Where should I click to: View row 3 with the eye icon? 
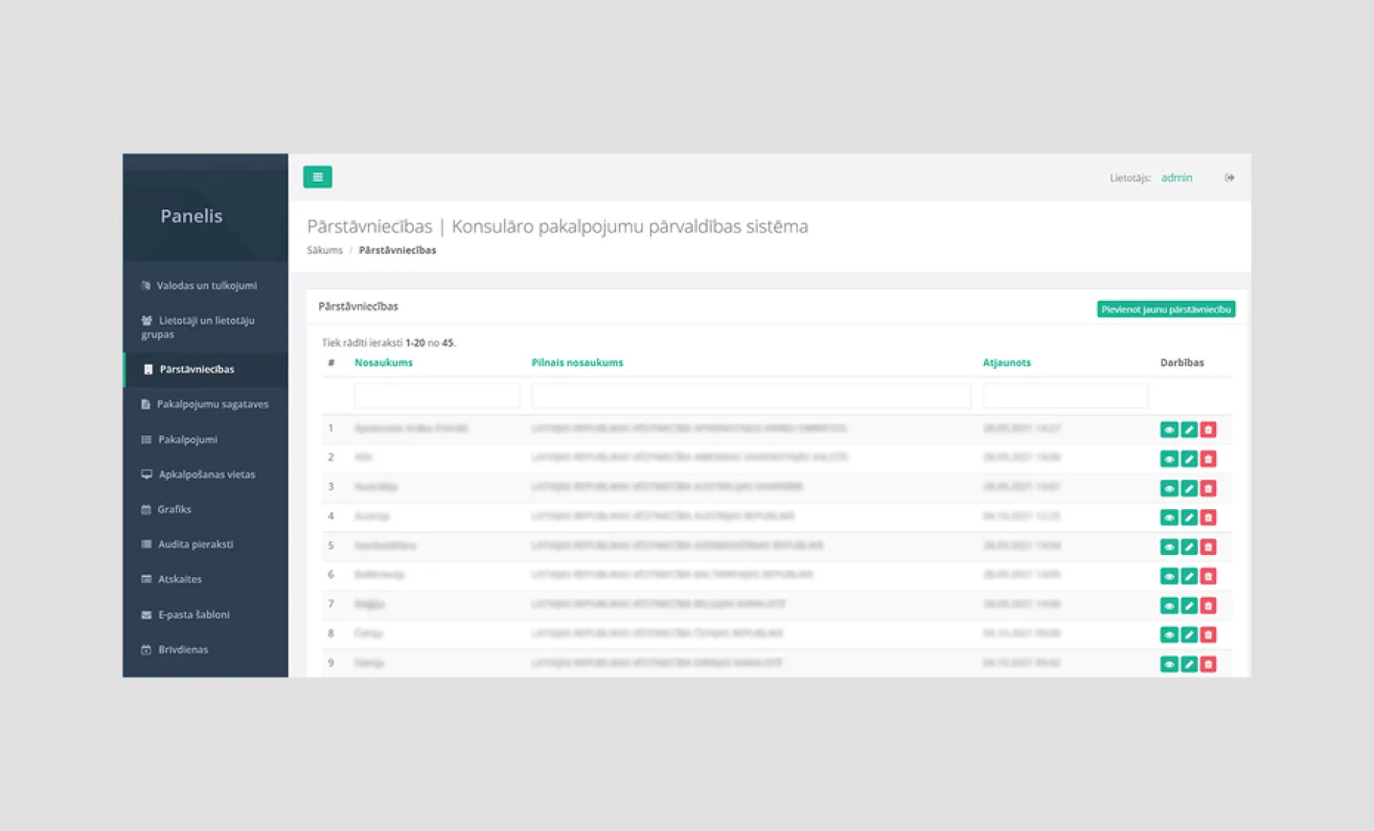(1169, 488)
